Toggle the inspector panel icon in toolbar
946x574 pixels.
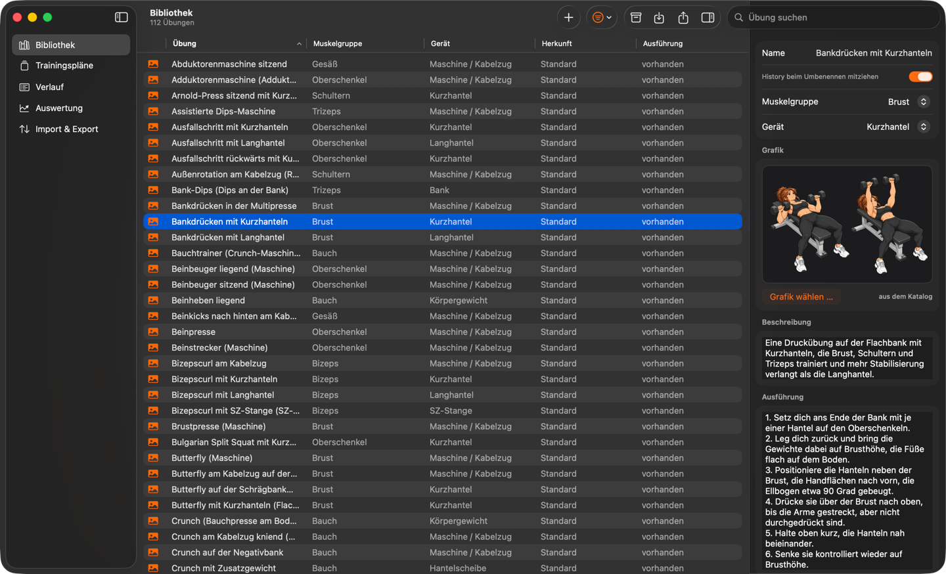pyautogui.click(x=708, y=18)
